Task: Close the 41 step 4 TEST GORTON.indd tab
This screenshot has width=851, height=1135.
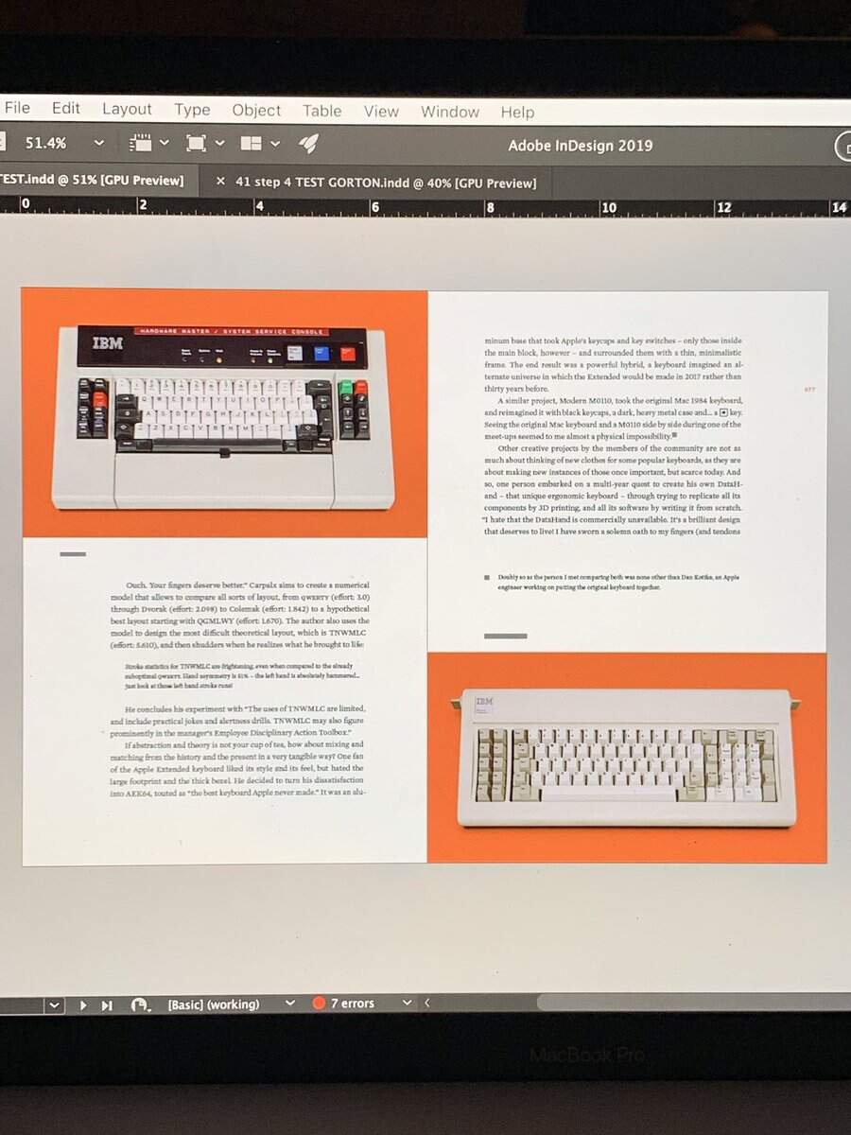Action: pos(220,182)
